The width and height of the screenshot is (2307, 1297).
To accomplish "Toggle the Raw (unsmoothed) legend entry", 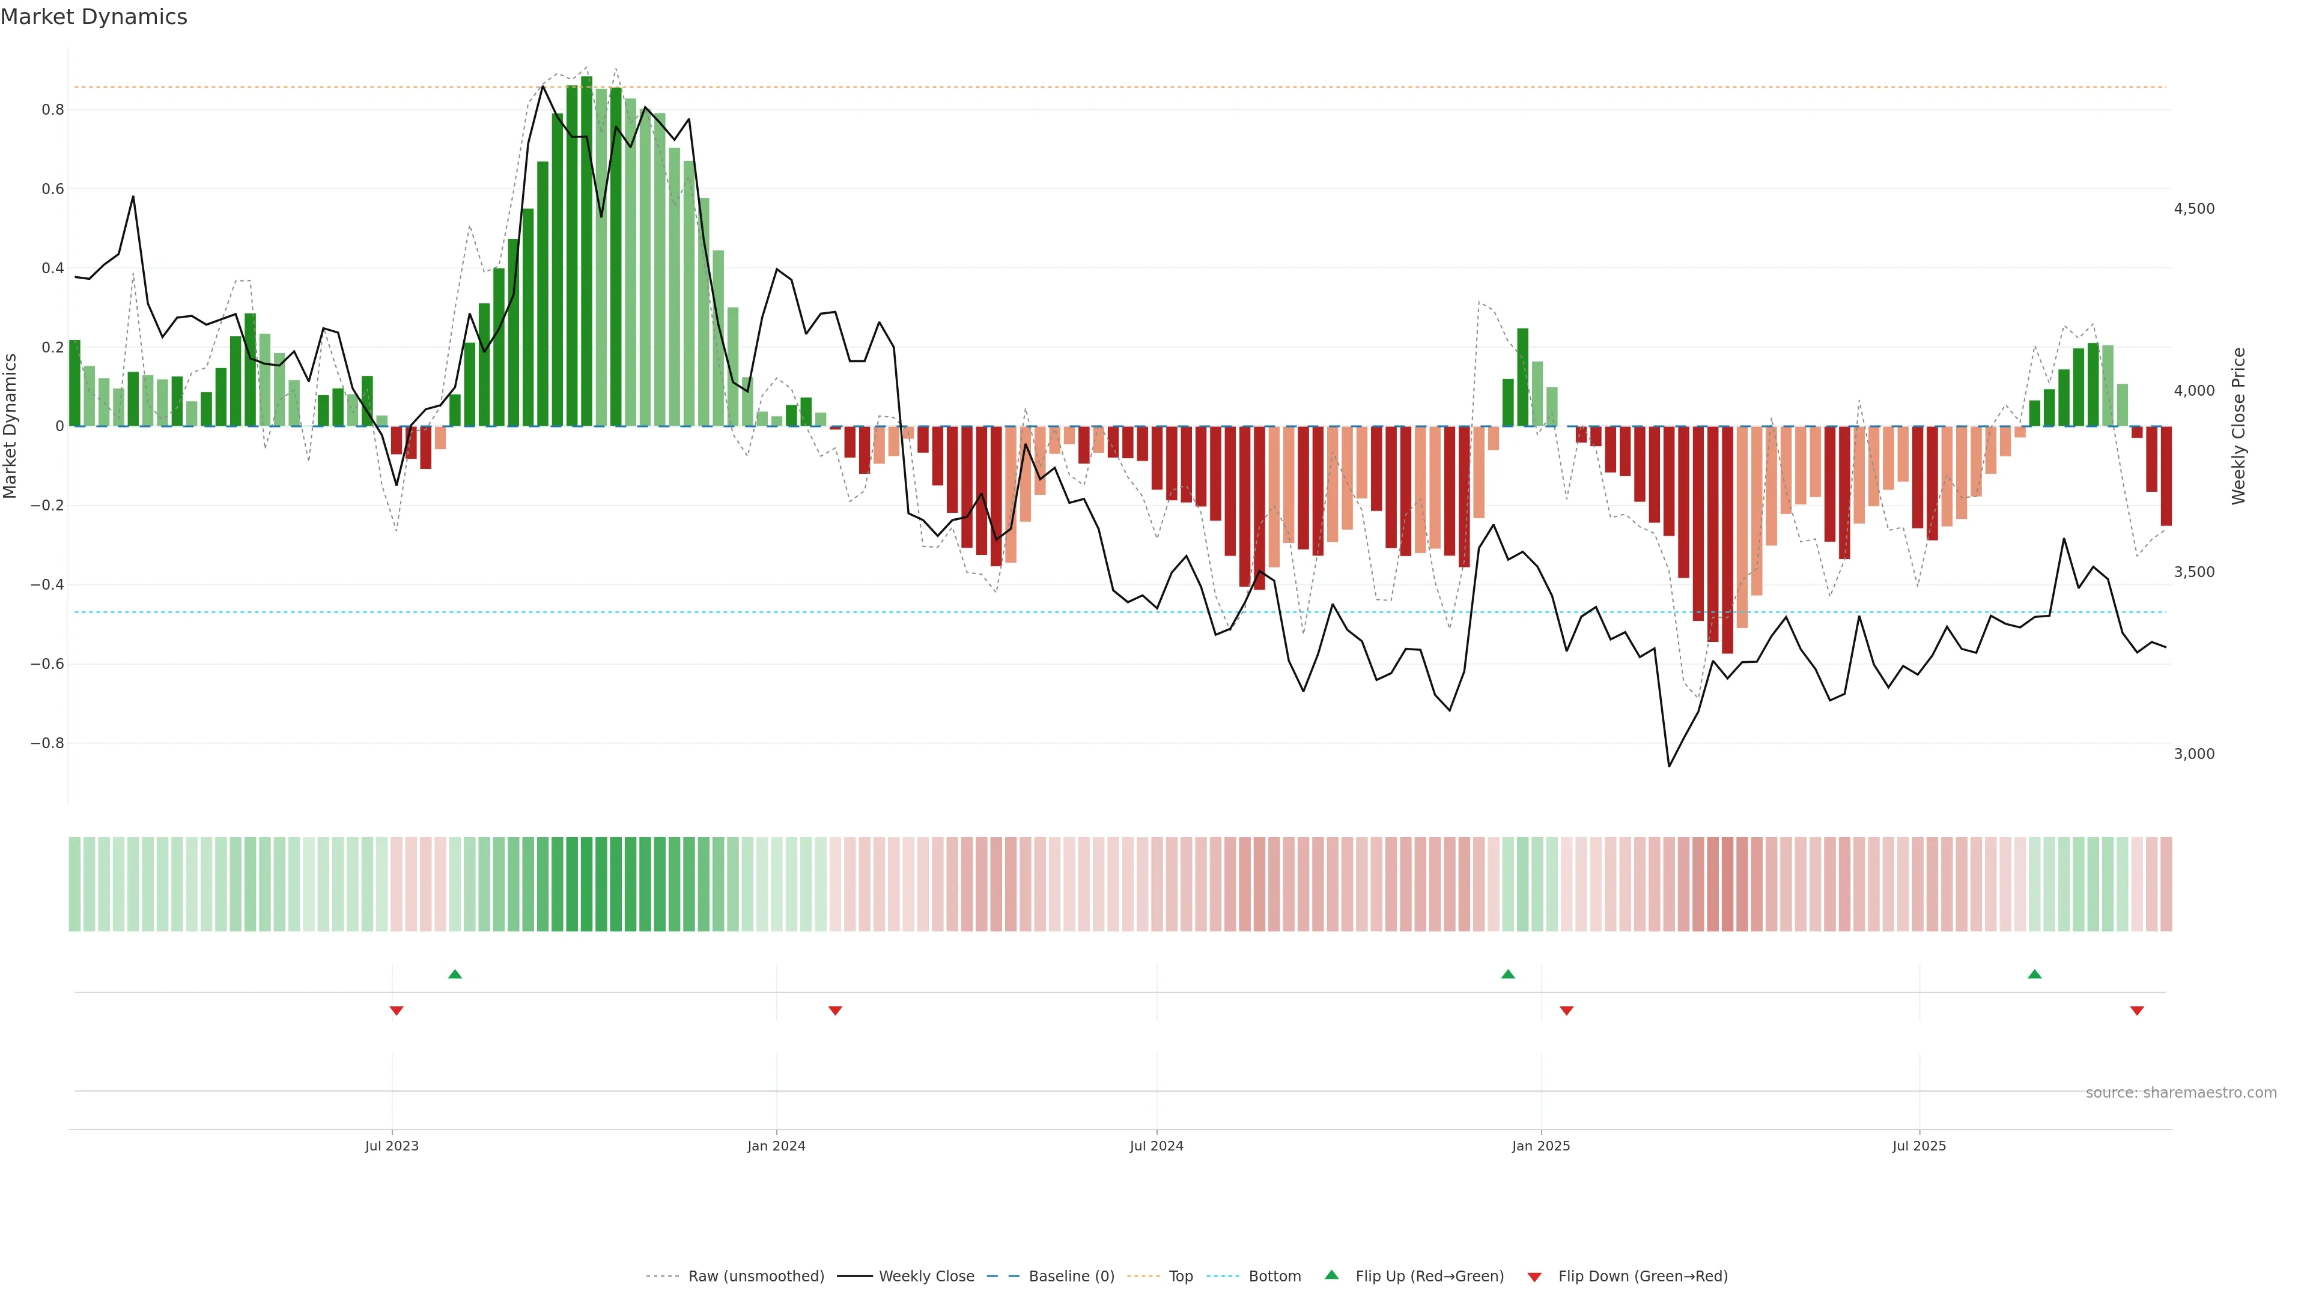I will click(755, 1277).
